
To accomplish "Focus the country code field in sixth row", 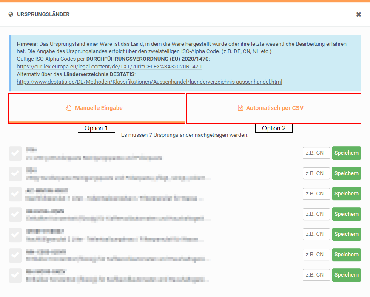I will [x=316, y=255].
